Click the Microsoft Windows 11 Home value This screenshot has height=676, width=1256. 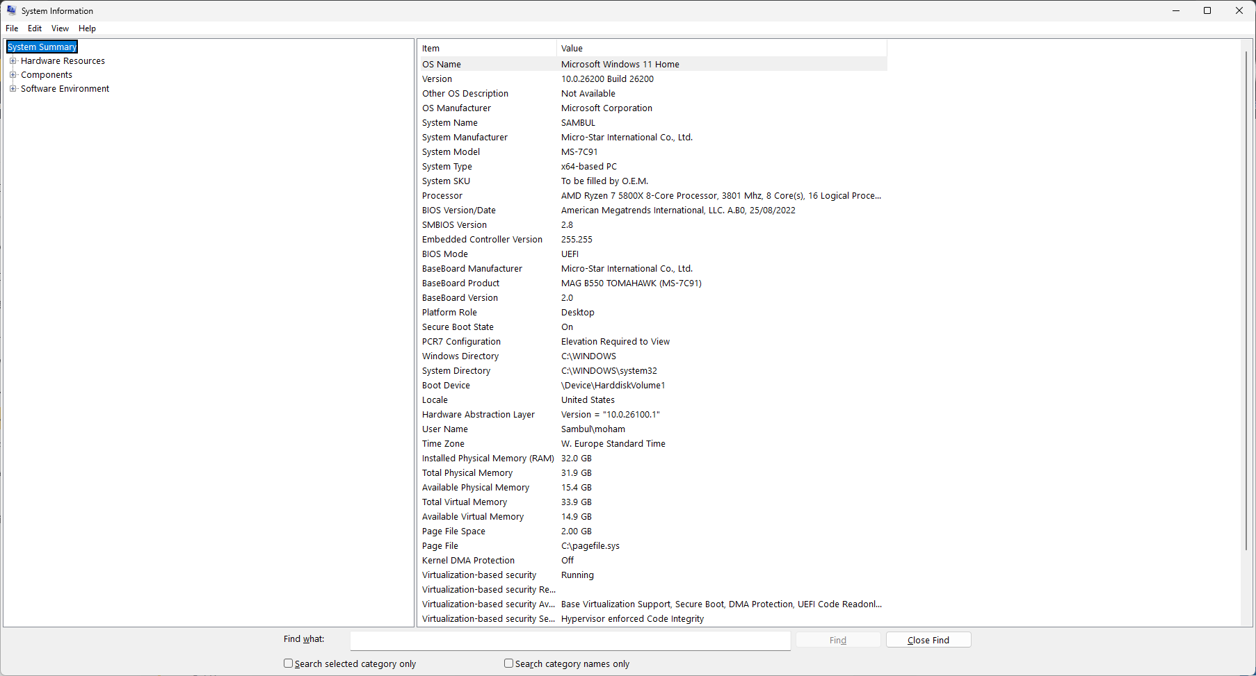(x=620, y=65)
